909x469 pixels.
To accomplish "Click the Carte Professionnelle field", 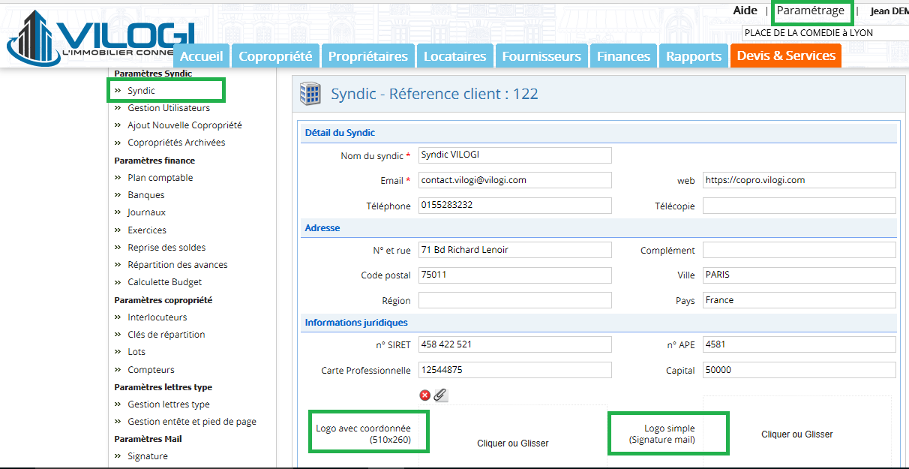I will 515,370.
